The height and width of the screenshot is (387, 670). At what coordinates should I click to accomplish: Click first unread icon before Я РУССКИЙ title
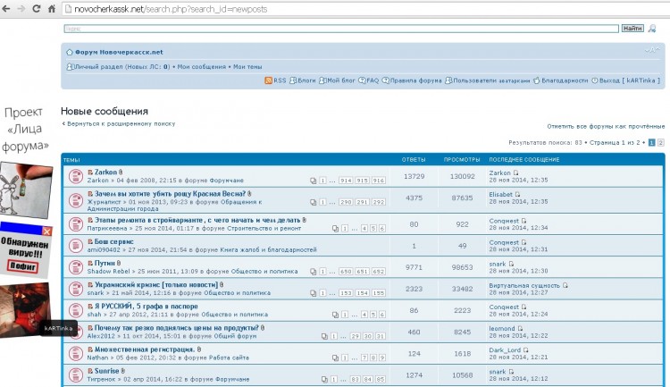(90, 307)
